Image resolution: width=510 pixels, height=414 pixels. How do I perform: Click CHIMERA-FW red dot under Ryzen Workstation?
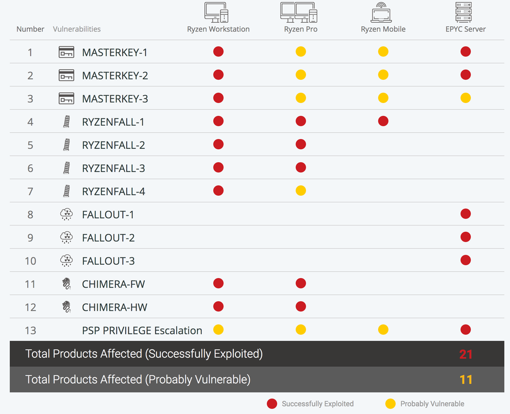(x=218, y=283)
